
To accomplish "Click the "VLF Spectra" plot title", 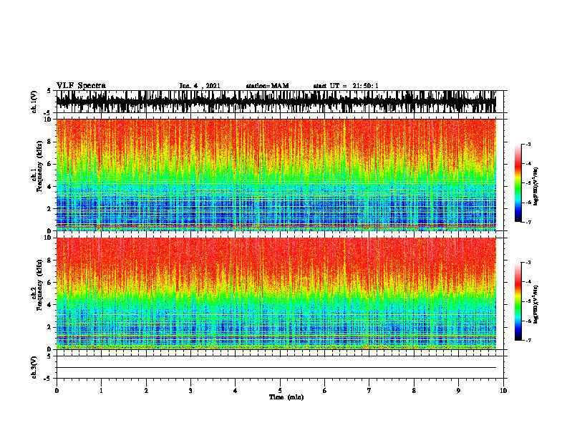I will click(x=81, y=86).
